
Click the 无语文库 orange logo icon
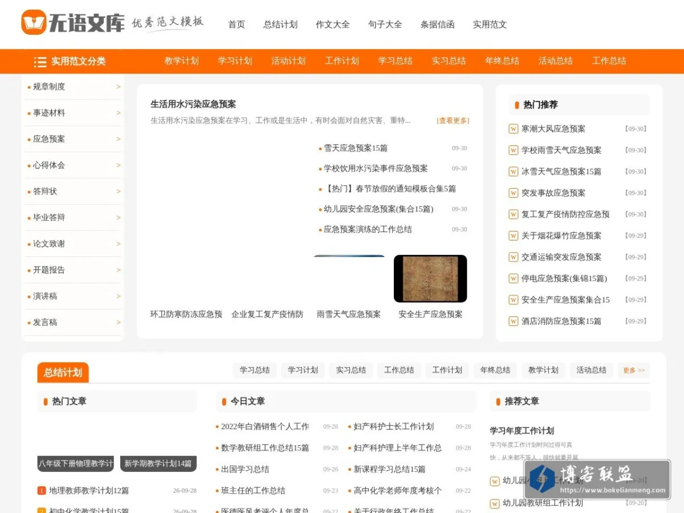tap(34, 22)
